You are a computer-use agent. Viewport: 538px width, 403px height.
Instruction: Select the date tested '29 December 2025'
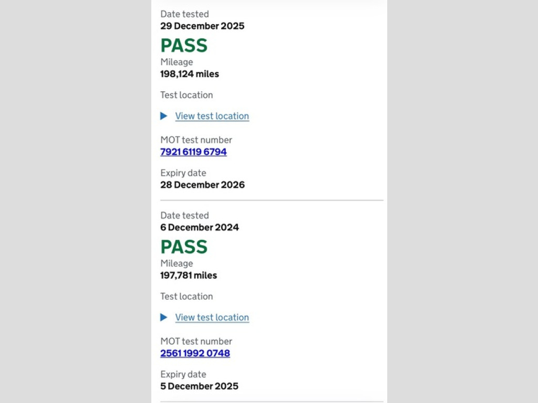pos(202,26)
